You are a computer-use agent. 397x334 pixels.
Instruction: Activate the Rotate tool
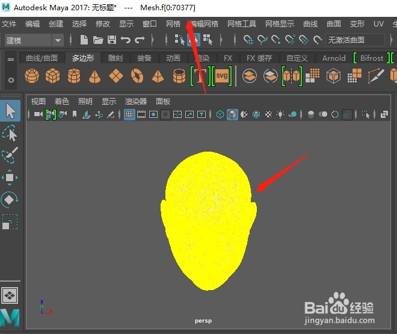(10, 200)
